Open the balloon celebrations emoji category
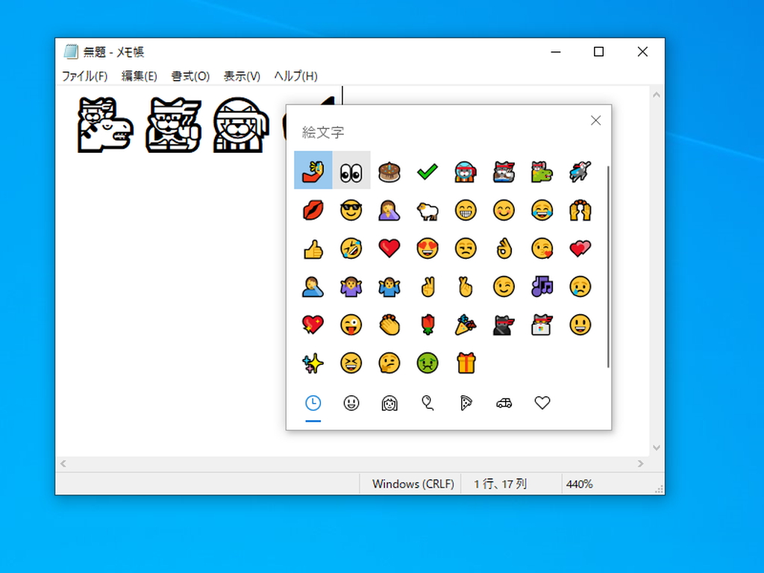 [428, 403]
